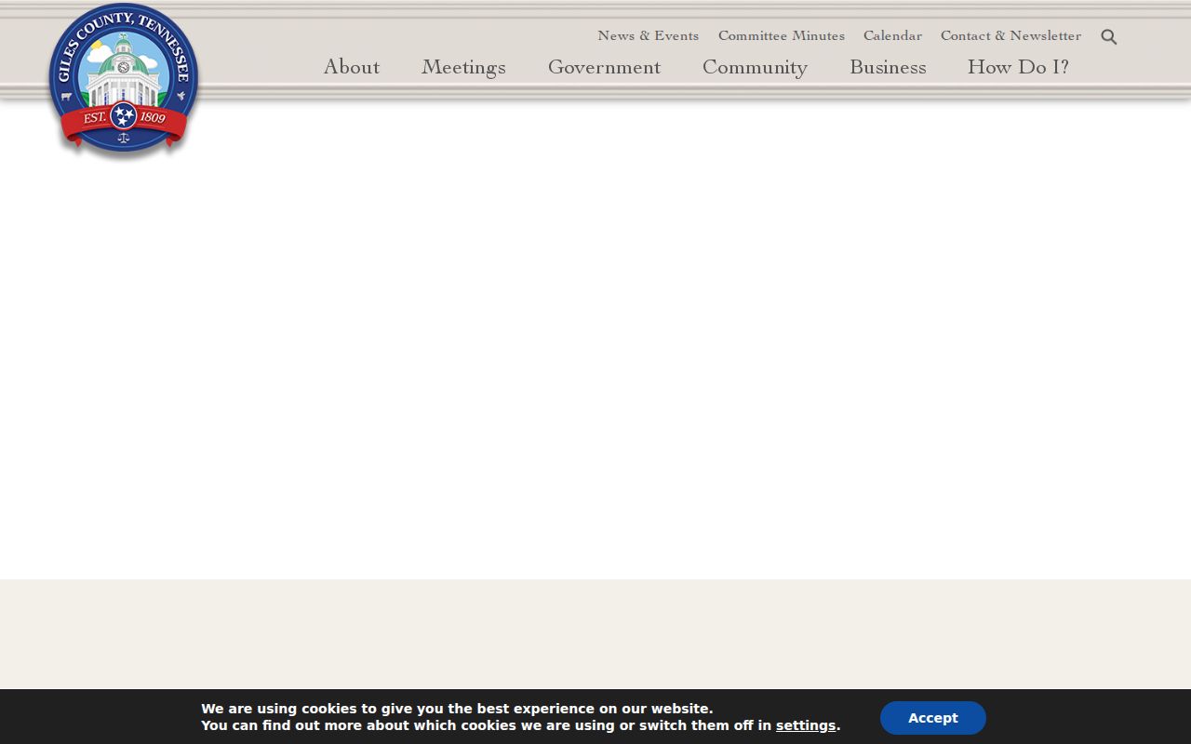The image size is (1191, 744).
Task: Open the site search magnifier icon
Action: (1108, 37)
